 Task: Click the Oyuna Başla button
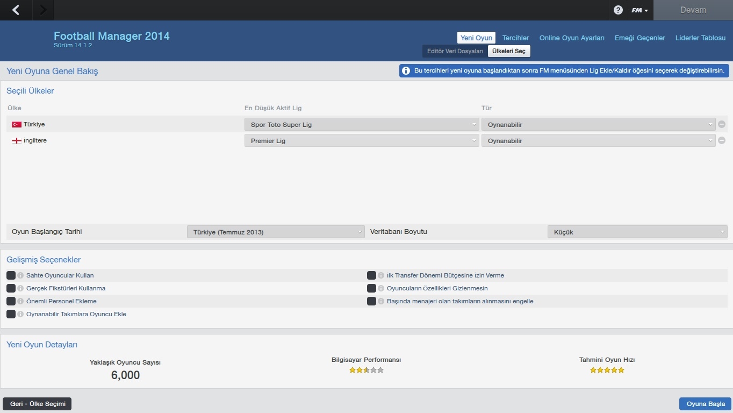tap(705, 404)
